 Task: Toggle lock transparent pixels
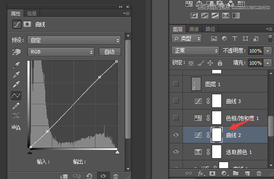point(191,63)
